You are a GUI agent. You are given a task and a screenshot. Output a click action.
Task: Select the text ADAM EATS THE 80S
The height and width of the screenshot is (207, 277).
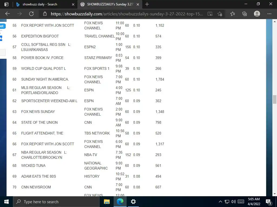pos(38,176)
